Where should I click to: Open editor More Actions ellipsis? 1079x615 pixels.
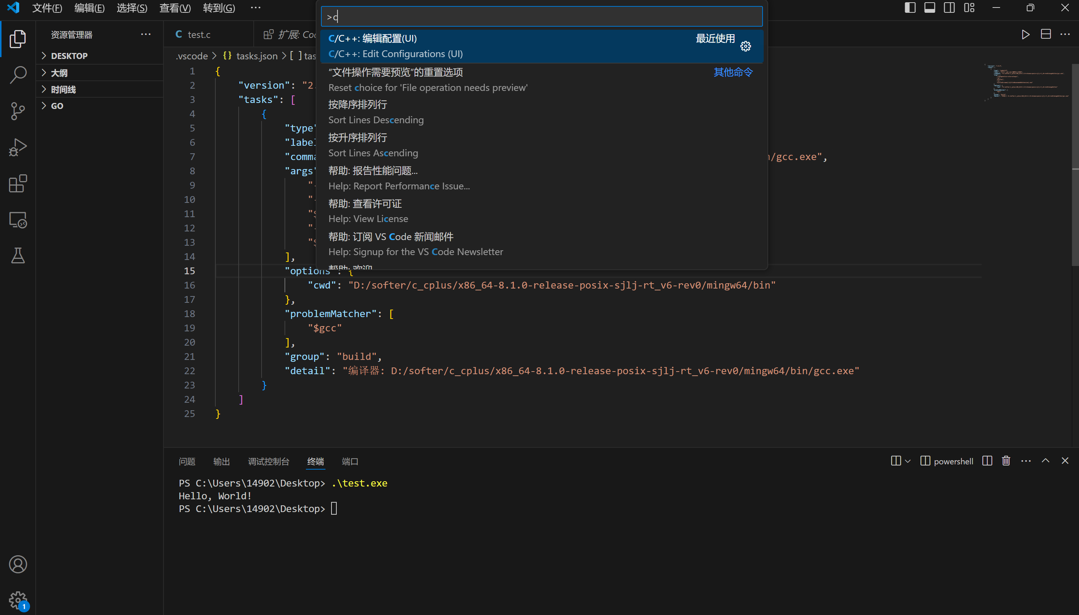pyautogui.click(x=1065, y=34)
